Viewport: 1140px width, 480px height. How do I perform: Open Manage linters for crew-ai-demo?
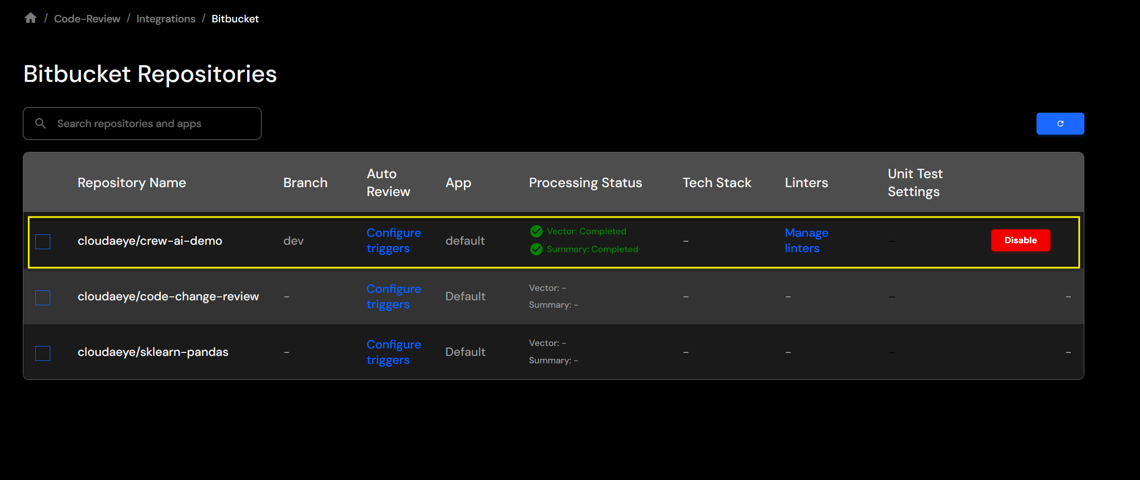point(806,240)
